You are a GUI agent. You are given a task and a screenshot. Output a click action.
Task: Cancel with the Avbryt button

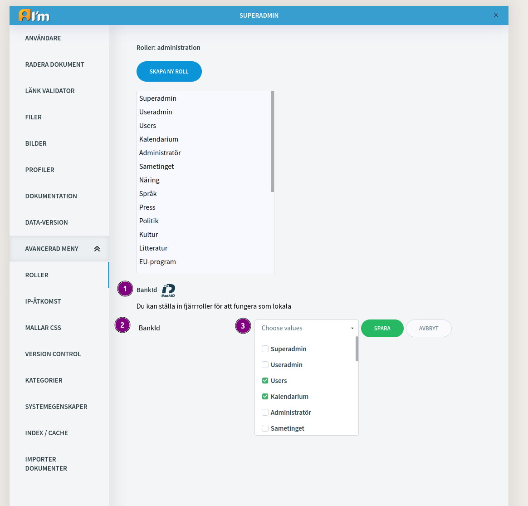[429, 328]
